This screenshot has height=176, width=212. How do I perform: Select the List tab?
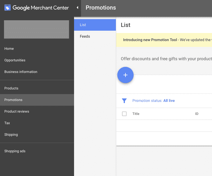pos(95,25)
